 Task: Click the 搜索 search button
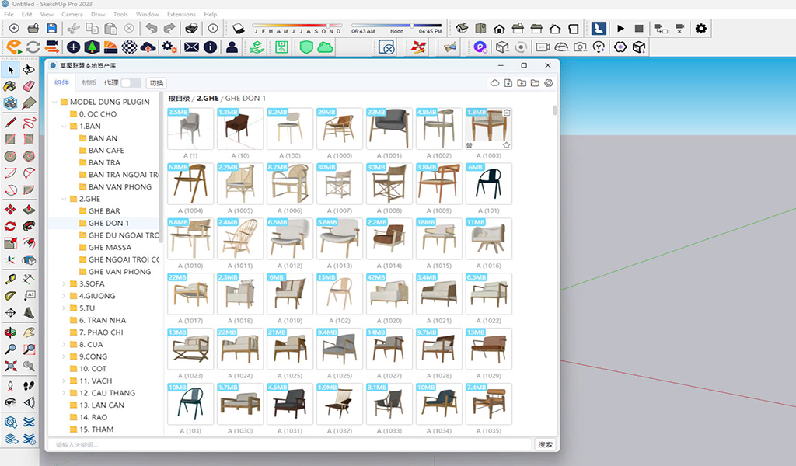pos(545,444)
